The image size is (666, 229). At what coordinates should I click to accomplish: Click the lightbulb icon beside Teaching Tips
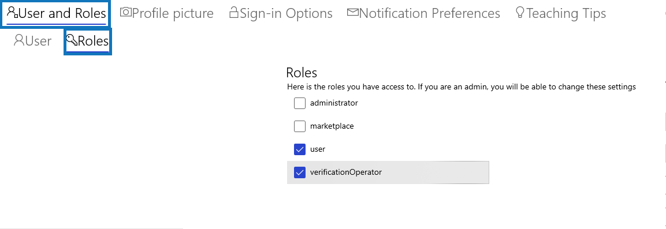click(520, 12)
